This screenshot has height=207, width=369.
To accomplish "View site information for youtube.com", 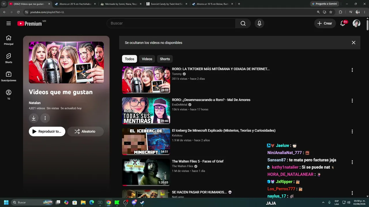I will [27, 12].
